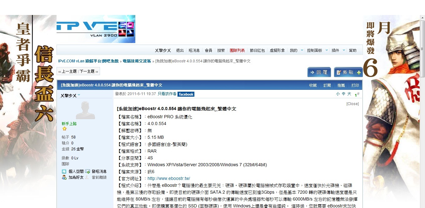The image size is (425, 208).
Task: Expand the arrow beside poster name 乂黎少乂
Action: pyautogui.click(x=79, y=95)
